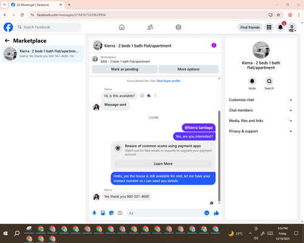
Task: Click the voice clip microphone icon
Action: pos(94,213)
